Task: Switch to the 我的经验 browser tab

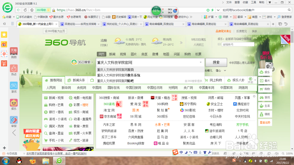Action: point(122,24)
